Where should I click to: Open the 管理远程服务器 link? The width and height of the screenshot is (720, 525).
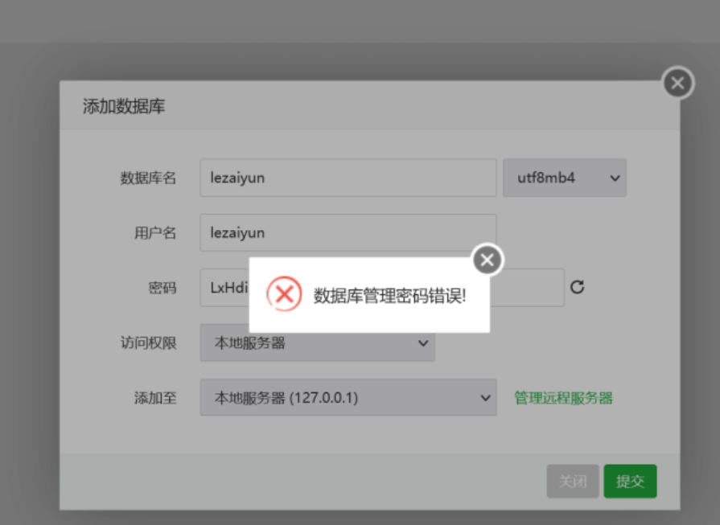tap(563, 397)
